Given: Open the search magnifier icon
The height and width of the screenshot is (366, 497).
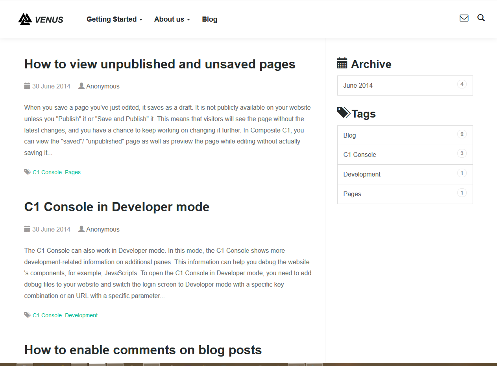Looking at the screenshot, I should pyautogui.click(x=481, y=18).
